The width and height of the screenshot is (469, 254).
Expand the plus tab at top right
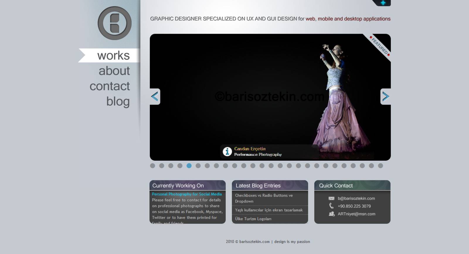click(x=383, y=3)
